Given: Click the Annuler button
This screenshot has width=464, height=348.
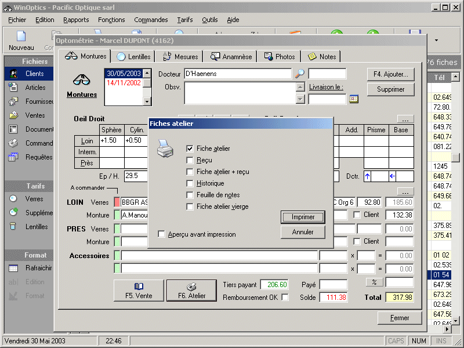Looking at the screenshot, I should click(x=303, y=232).
